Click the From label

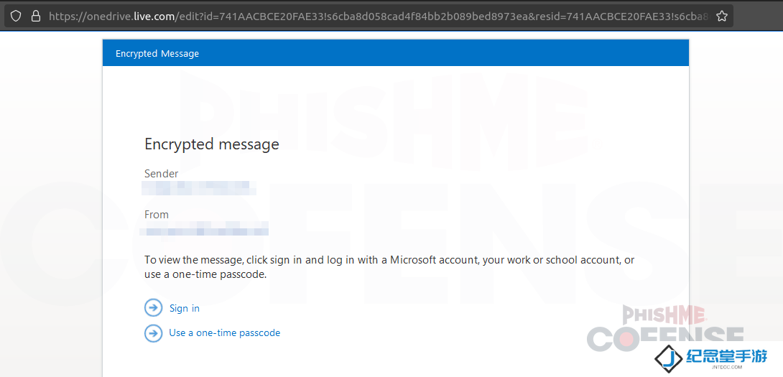pyautogui.click(x=157, y=215)
